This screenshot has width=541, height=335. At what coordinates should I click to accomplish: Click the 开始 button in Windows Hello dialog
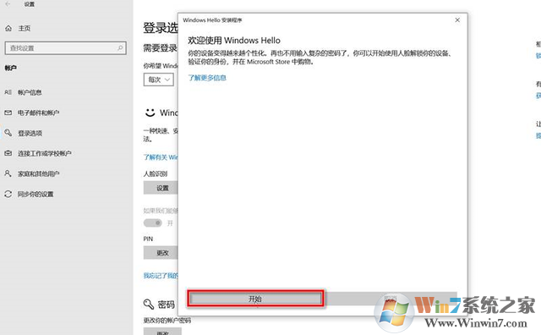click(255, 299)
